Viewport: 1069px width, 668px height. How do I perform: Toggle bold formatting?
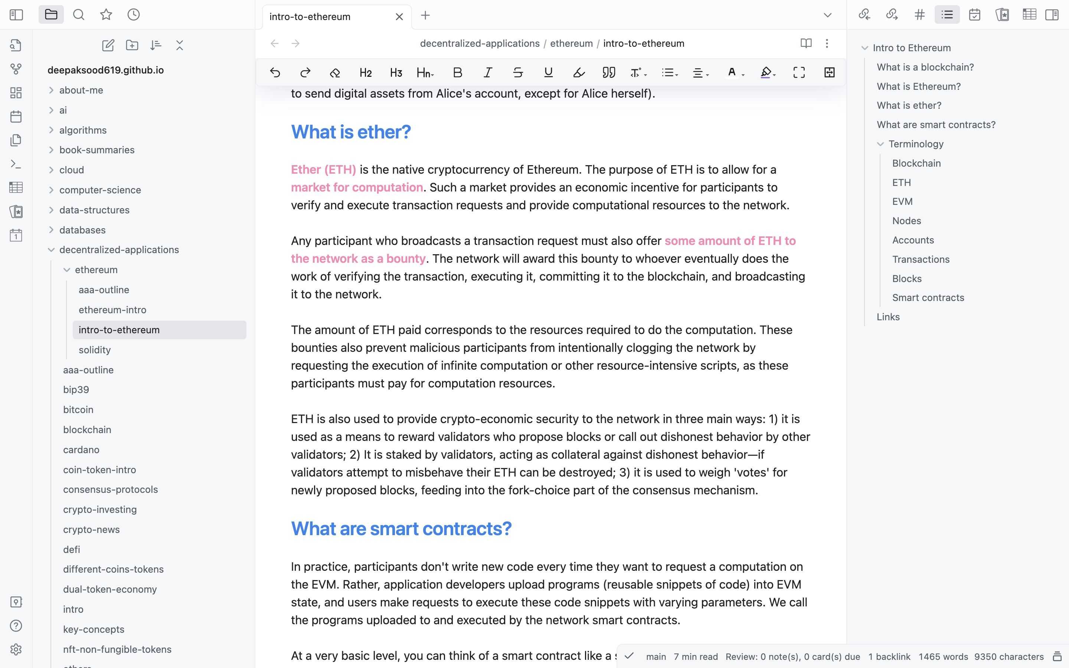[x=458, y=72]
